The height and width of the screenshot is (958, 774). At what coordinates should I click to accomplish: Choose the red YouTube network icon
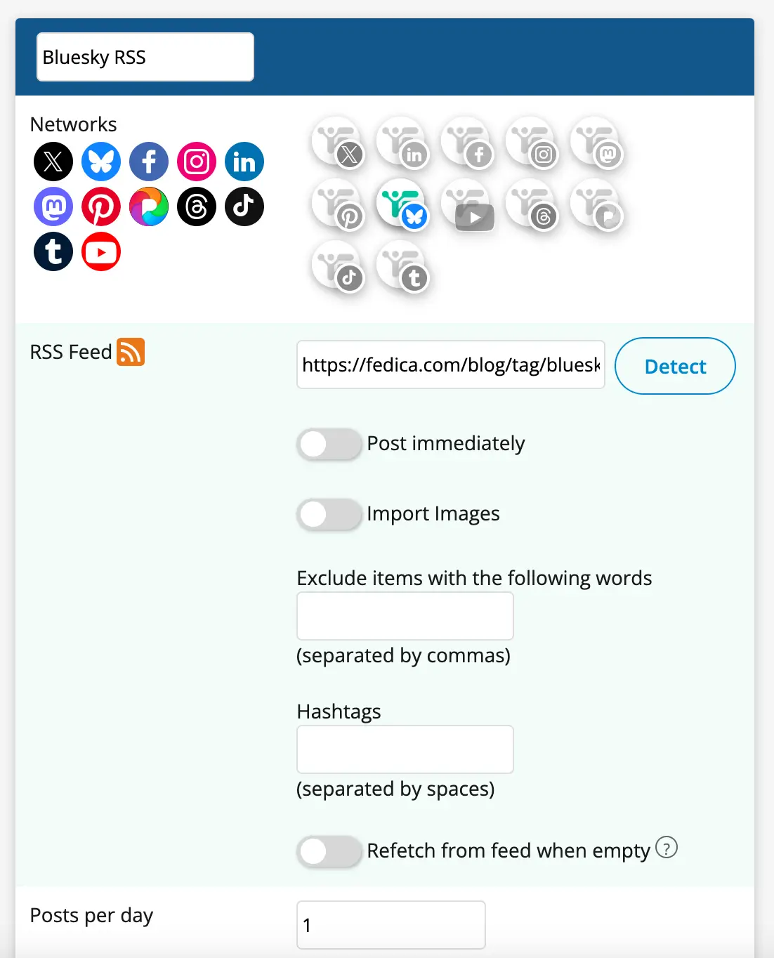pyautogui.click(x=101, y=251)
